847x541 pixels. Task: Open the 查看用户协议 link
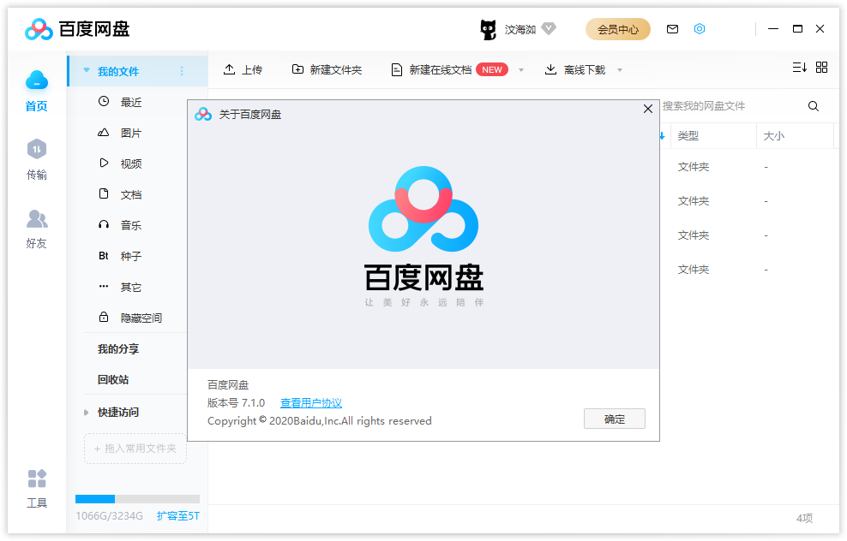pos(310,403)
